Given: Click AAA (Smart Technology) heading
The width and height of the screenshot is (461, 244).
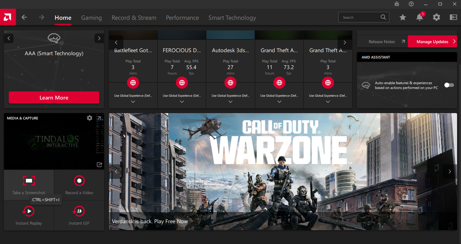Looking at the screenshot, I should click(54, 53).
